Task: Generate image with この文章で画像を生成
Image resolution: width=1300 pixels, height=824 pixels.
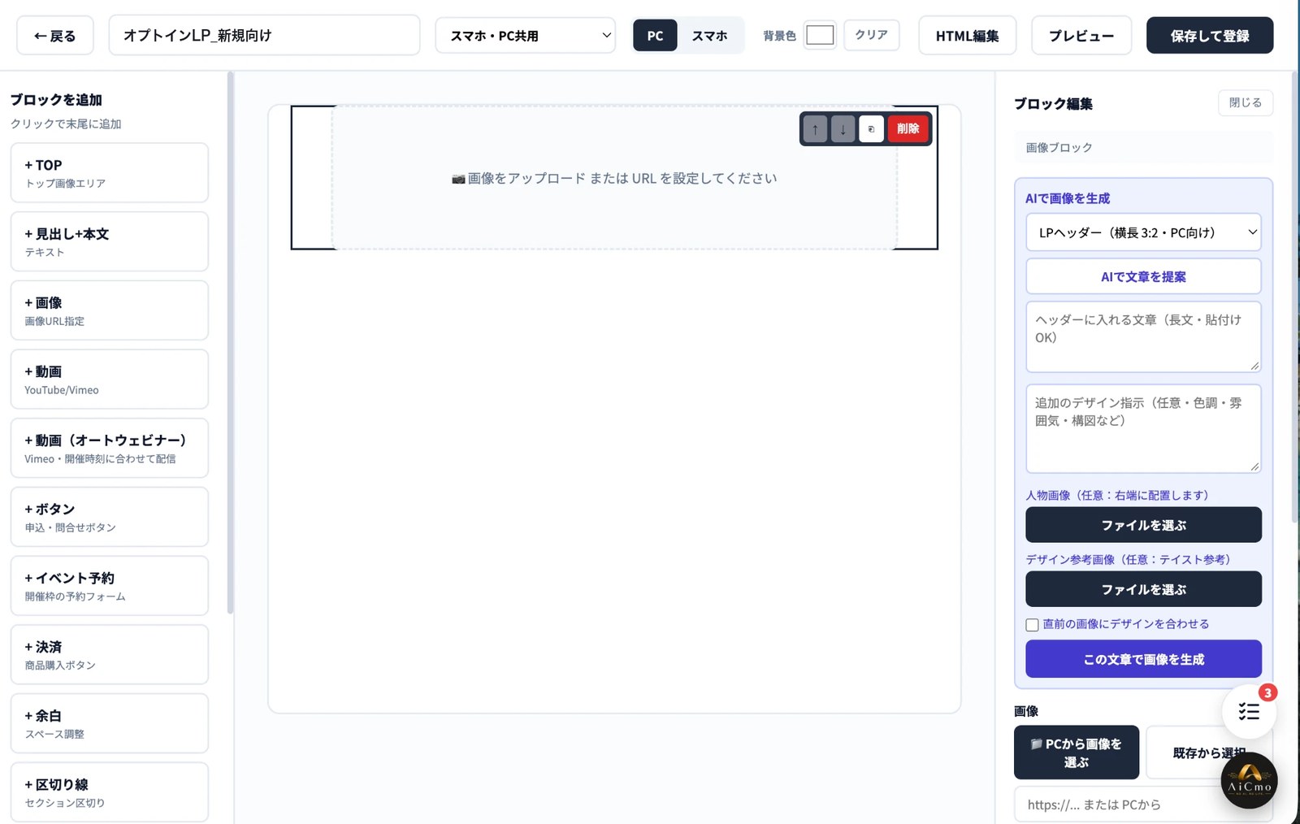Action: click(x=1143, y=659)
